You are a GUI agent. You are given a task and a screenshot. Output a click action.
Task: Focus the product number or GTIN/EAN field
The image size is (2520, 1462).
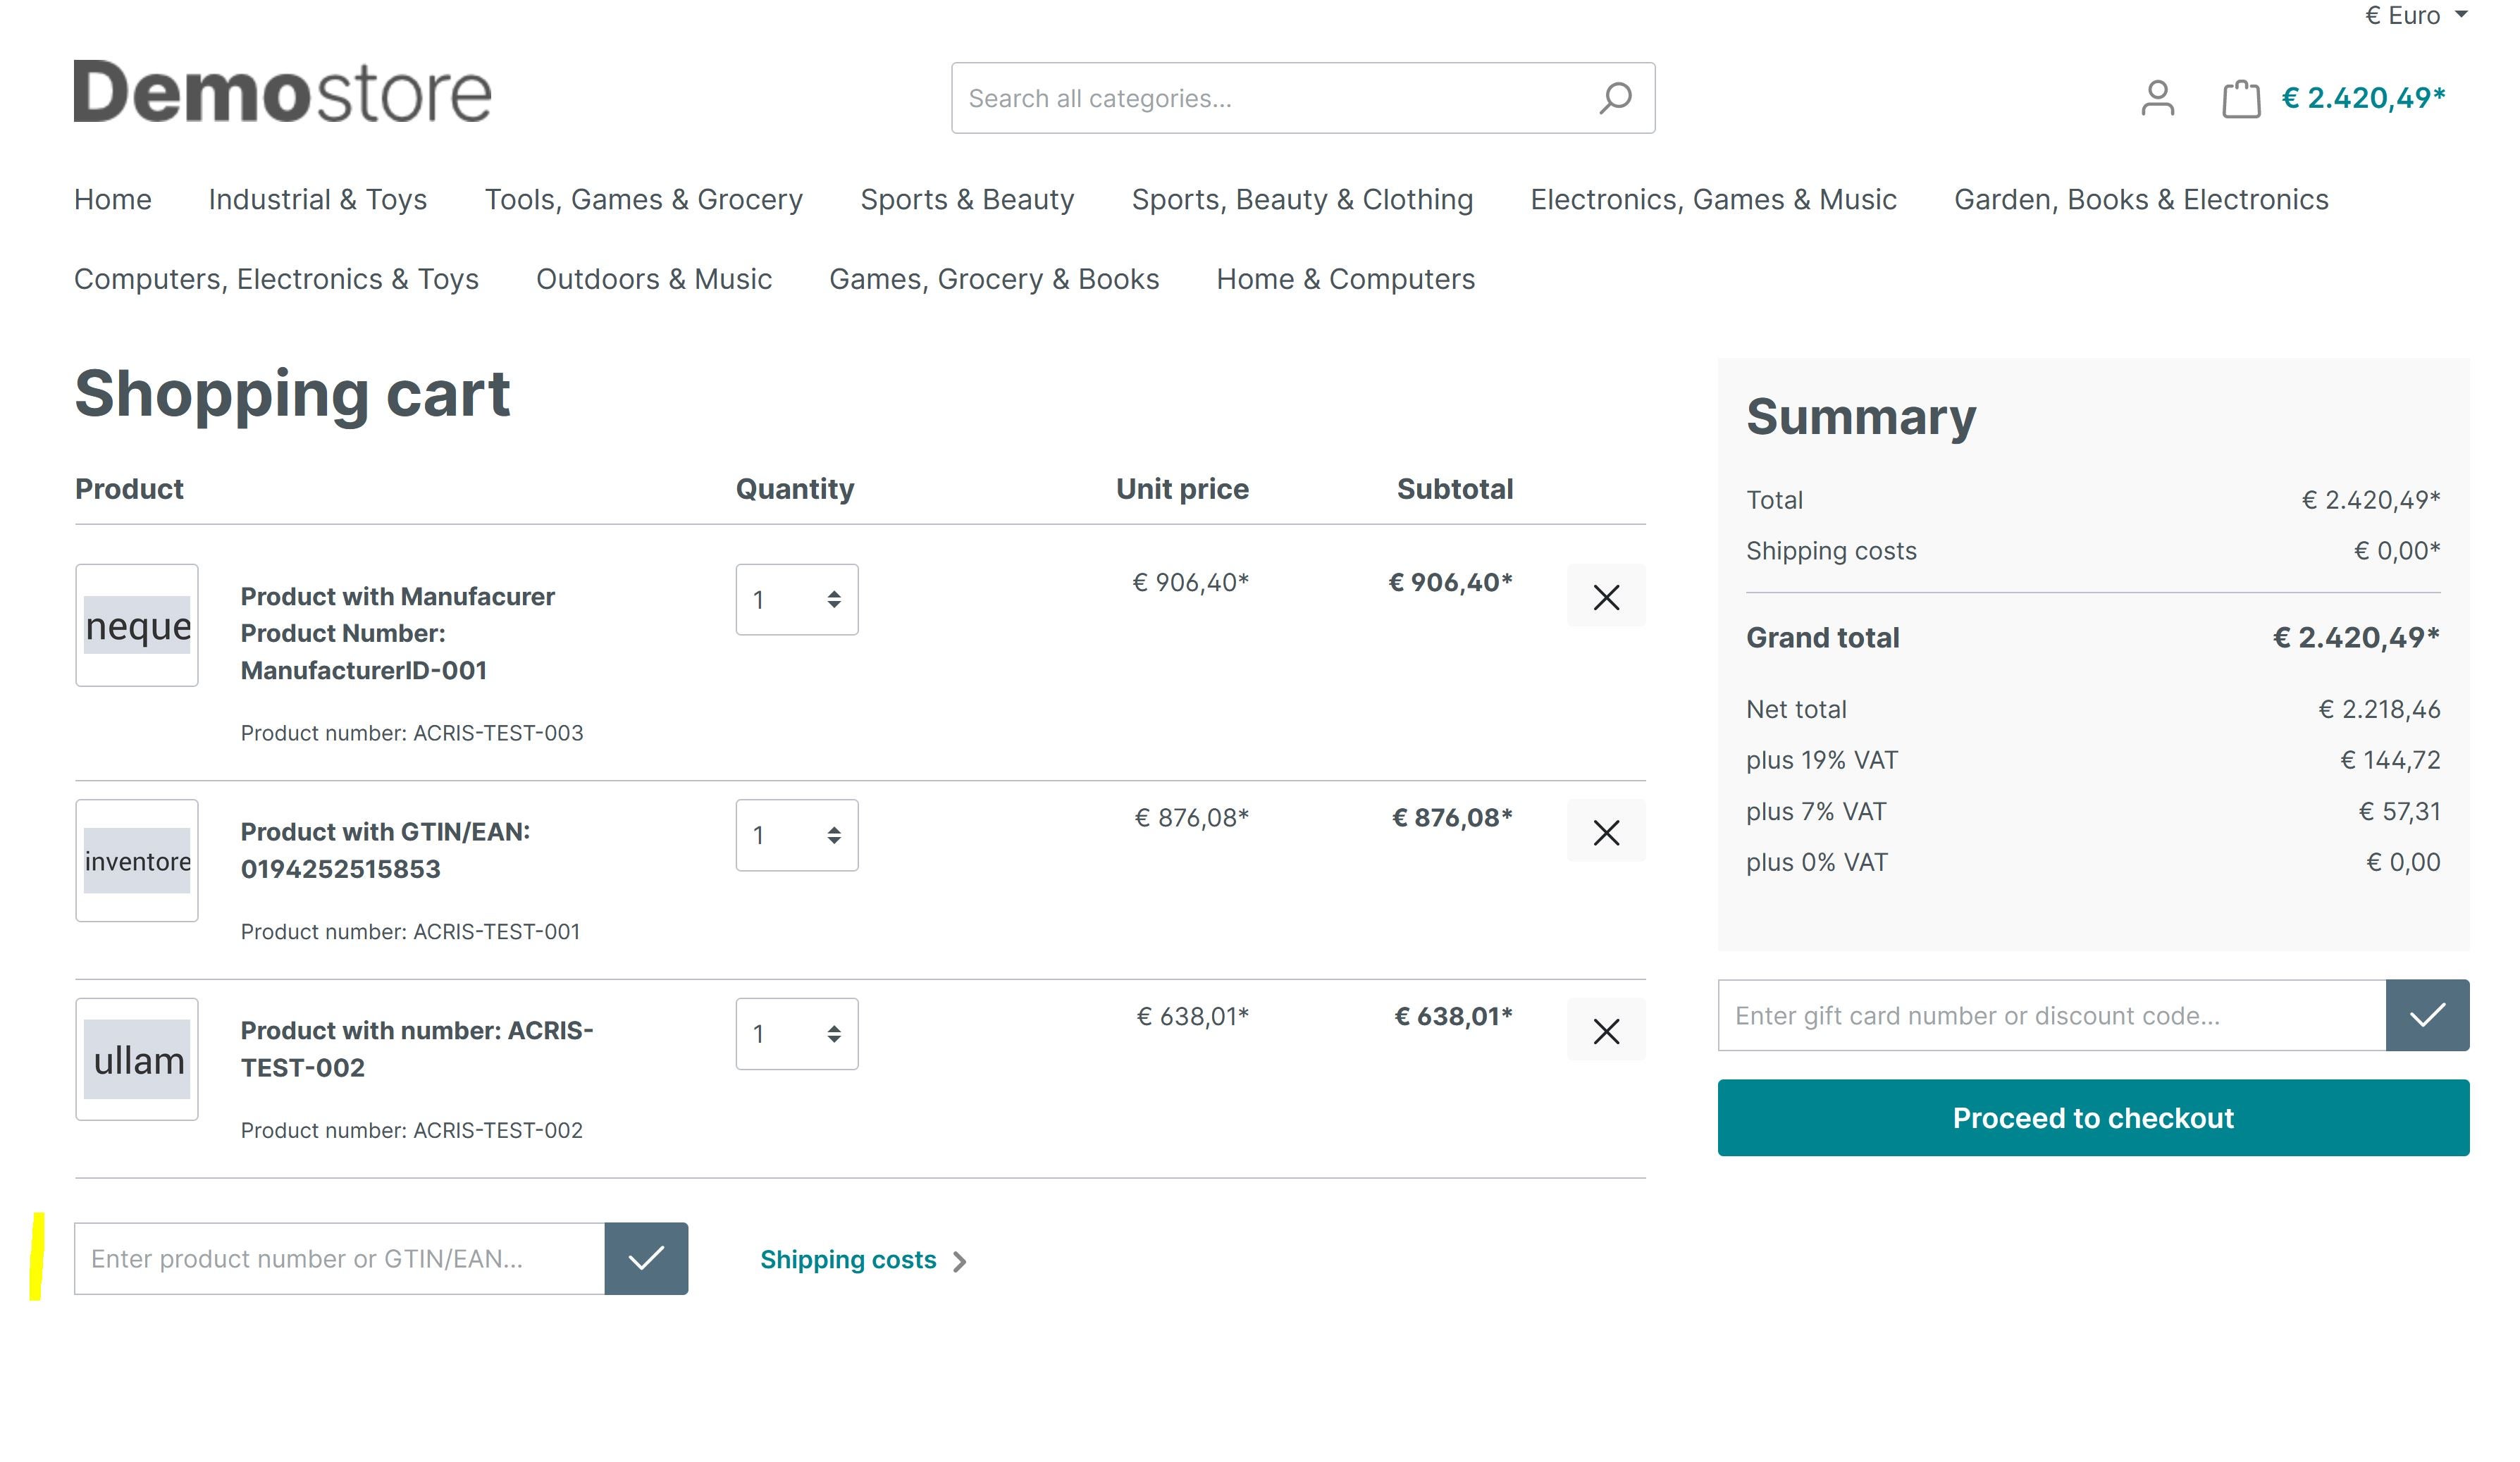(339, 1259)
